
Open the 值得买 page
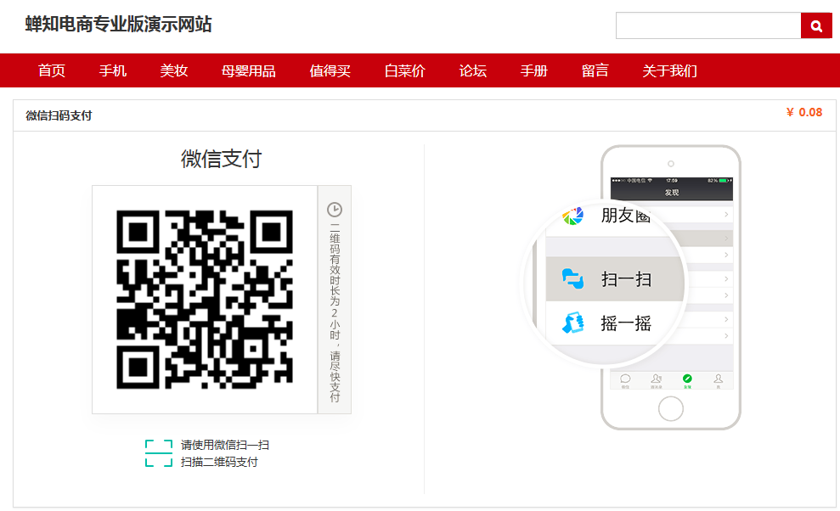(x=330, y=70)
